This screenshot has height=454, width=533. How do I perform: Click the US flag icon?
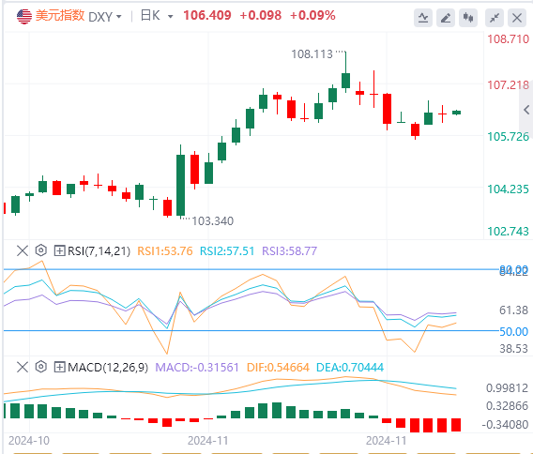click(24, 16)
